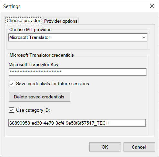Click the 'Choose MT provider' group heading
The height and width of the screenshot is (157, 159).
point(30,29)
